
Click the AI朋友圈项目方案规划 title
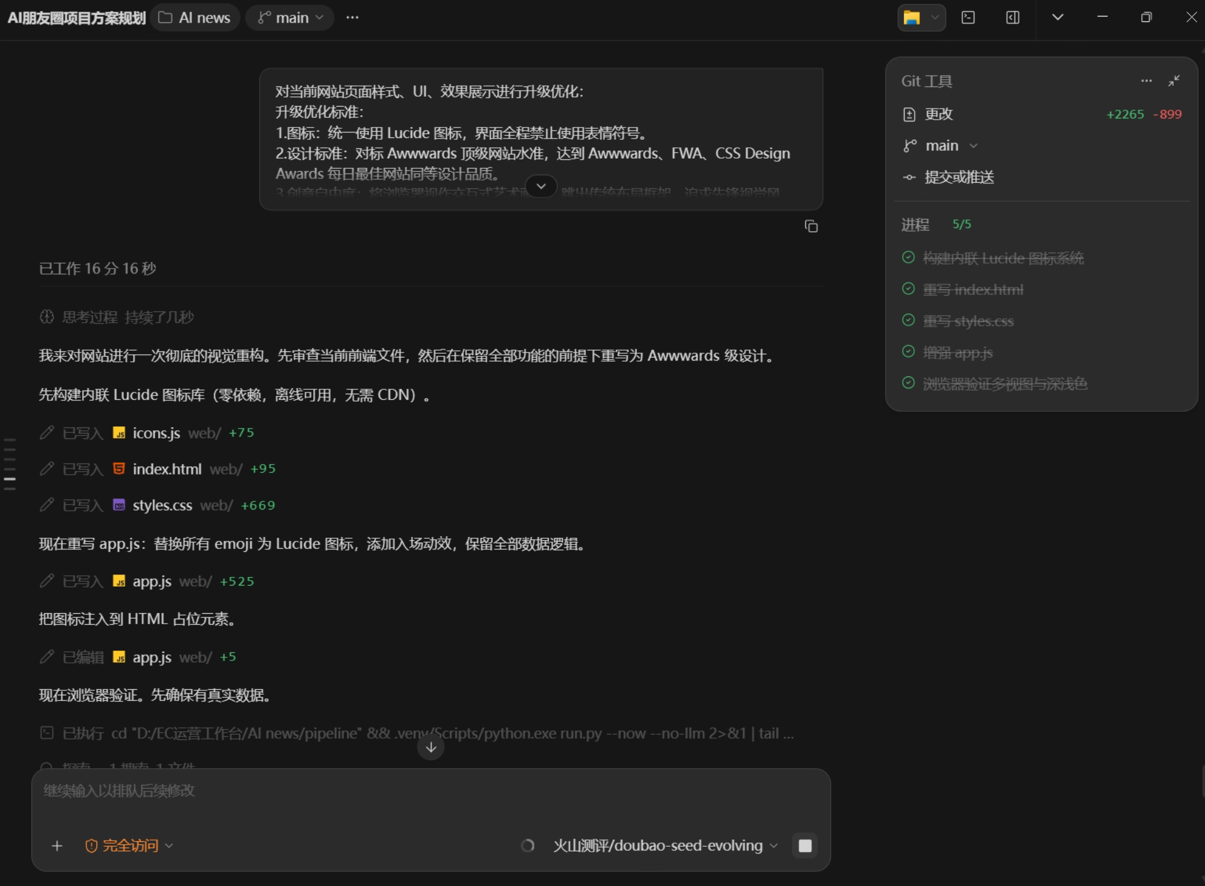click(77, 18)
